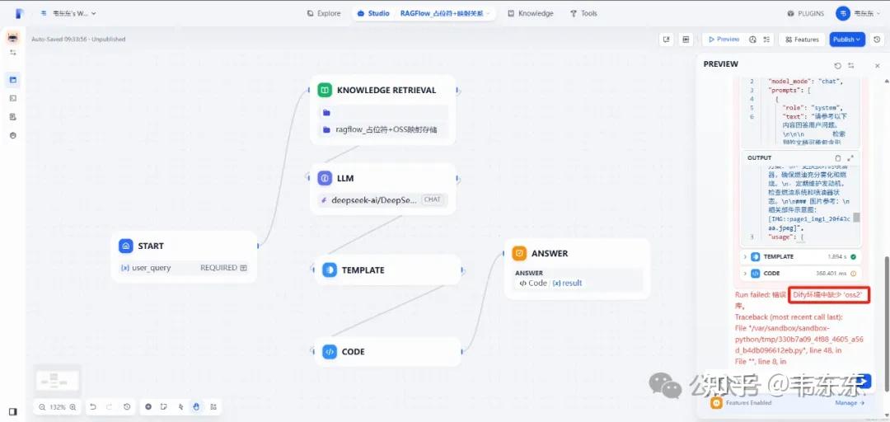Open the API access sidebar icon

pyautogui.click(x=13, y=98)
